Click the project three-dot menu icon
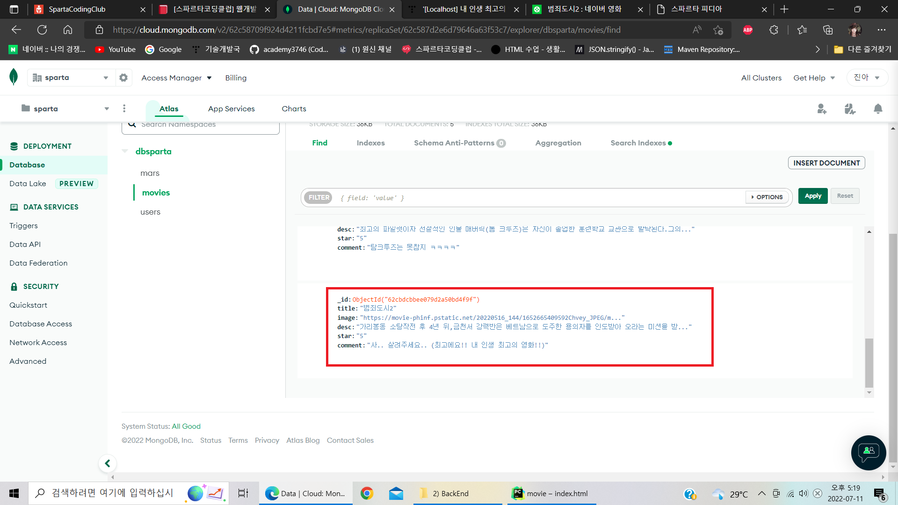The width and height of the screenshot is (898, 505). tap(124, 108)
